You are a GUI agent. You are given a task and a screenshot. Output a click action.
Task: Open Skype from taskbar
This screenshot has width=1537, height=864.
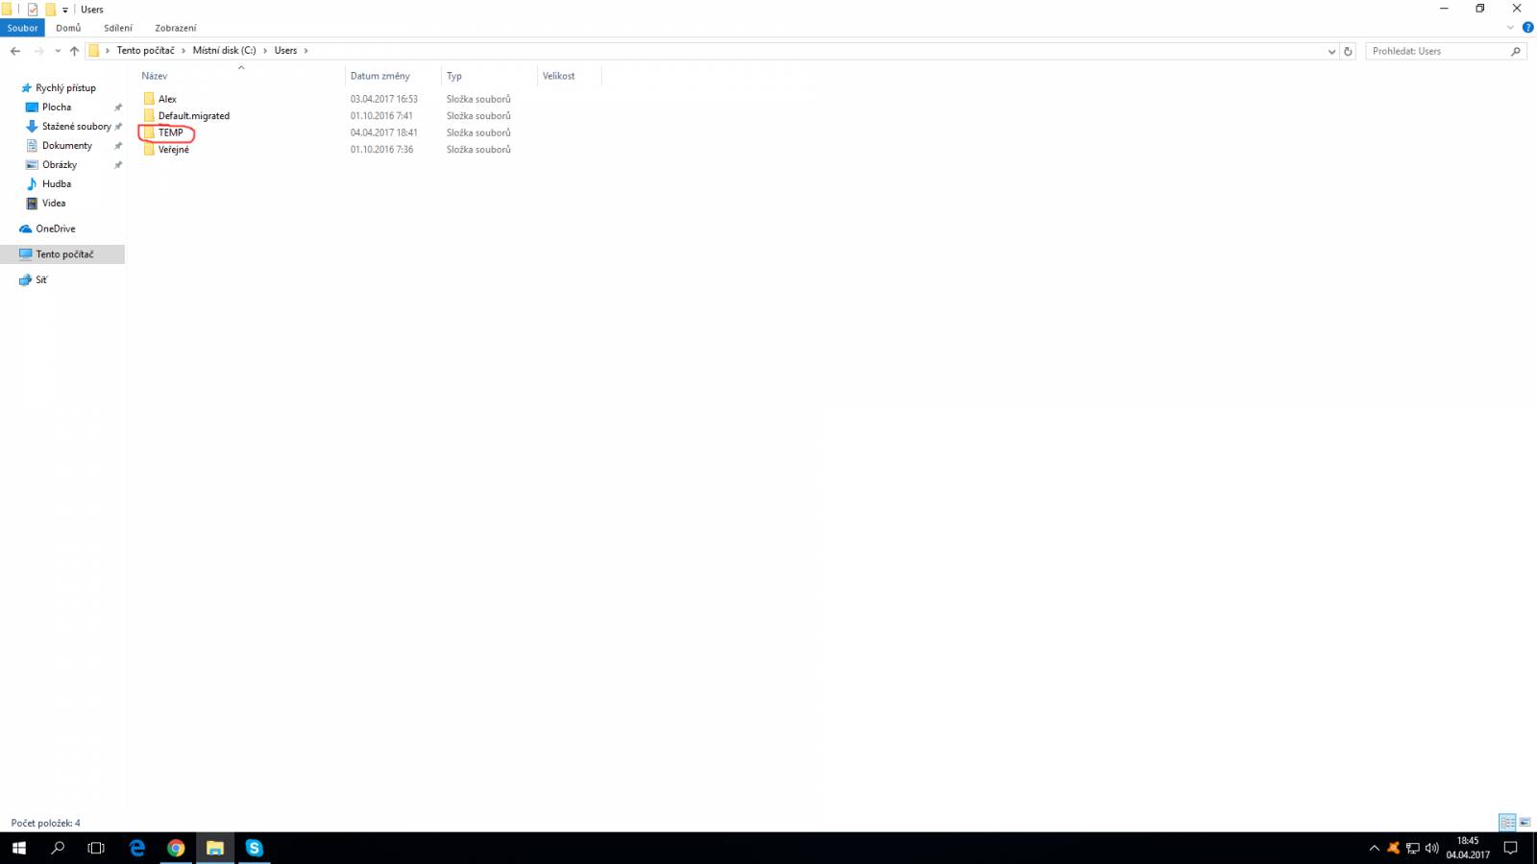click(254, 848)
